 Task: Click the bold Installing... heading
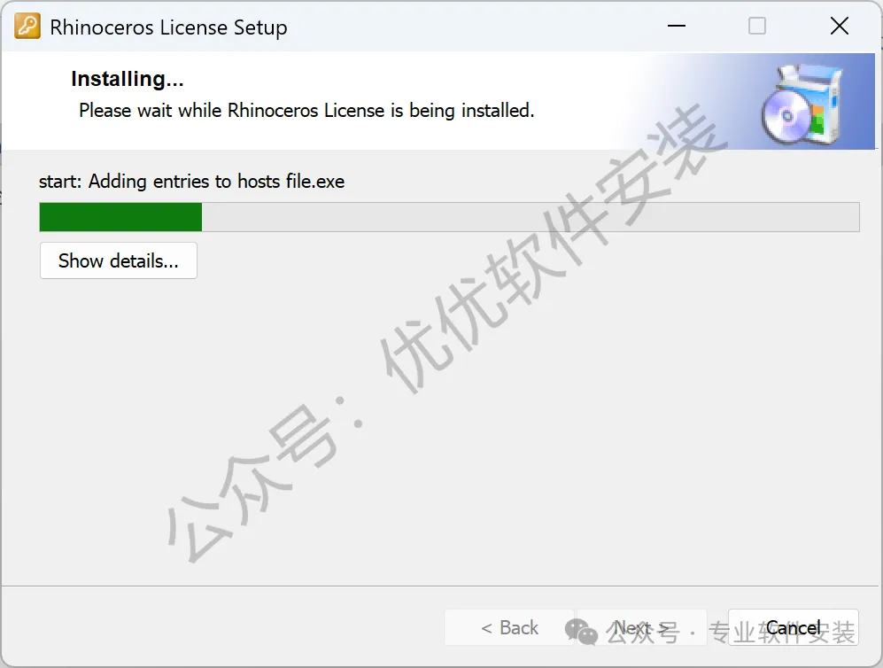(x=128, y=79)
